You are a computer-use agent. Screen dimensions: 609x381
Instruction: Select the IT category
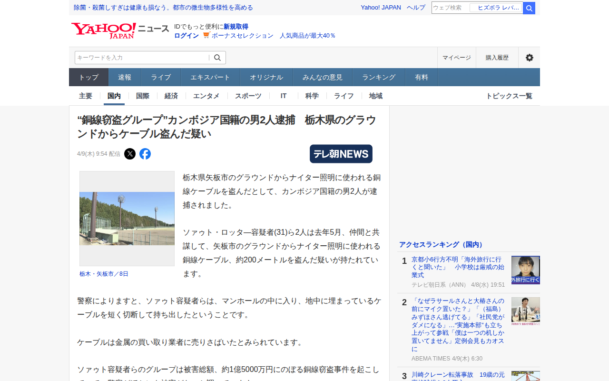284,96
